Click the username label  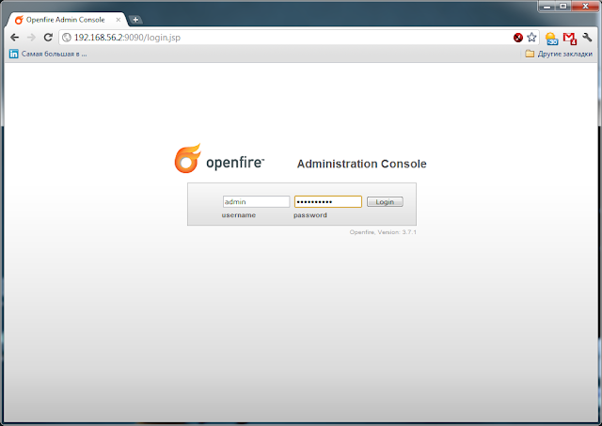[x=238, y=215]
